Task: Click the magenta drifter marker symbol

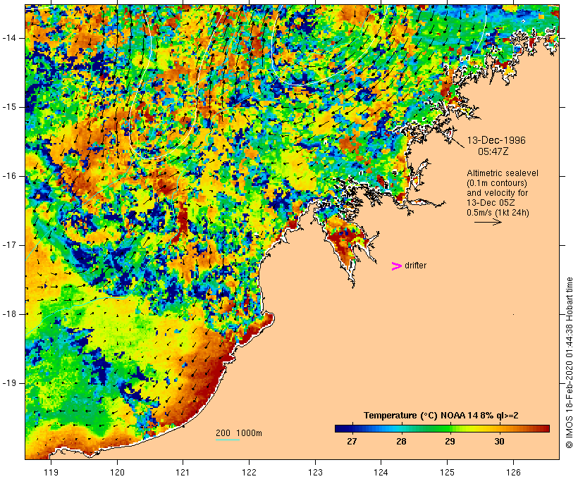Action: (396, 266)
